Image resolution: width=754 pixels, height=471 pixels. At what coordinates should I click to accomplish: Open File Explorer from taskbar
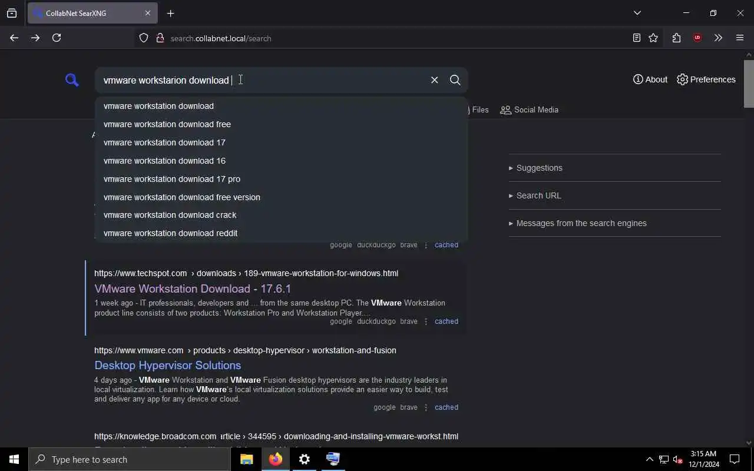pos(247,459)
